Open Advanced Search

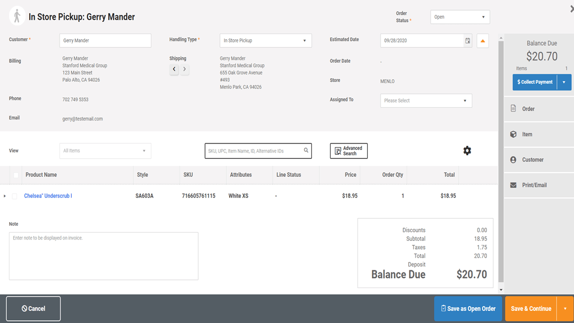pos(349,151)
